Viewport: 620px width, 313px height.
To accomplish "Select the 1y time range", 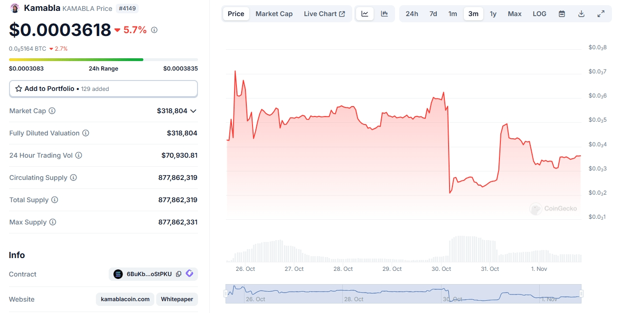I will (493, 14).
